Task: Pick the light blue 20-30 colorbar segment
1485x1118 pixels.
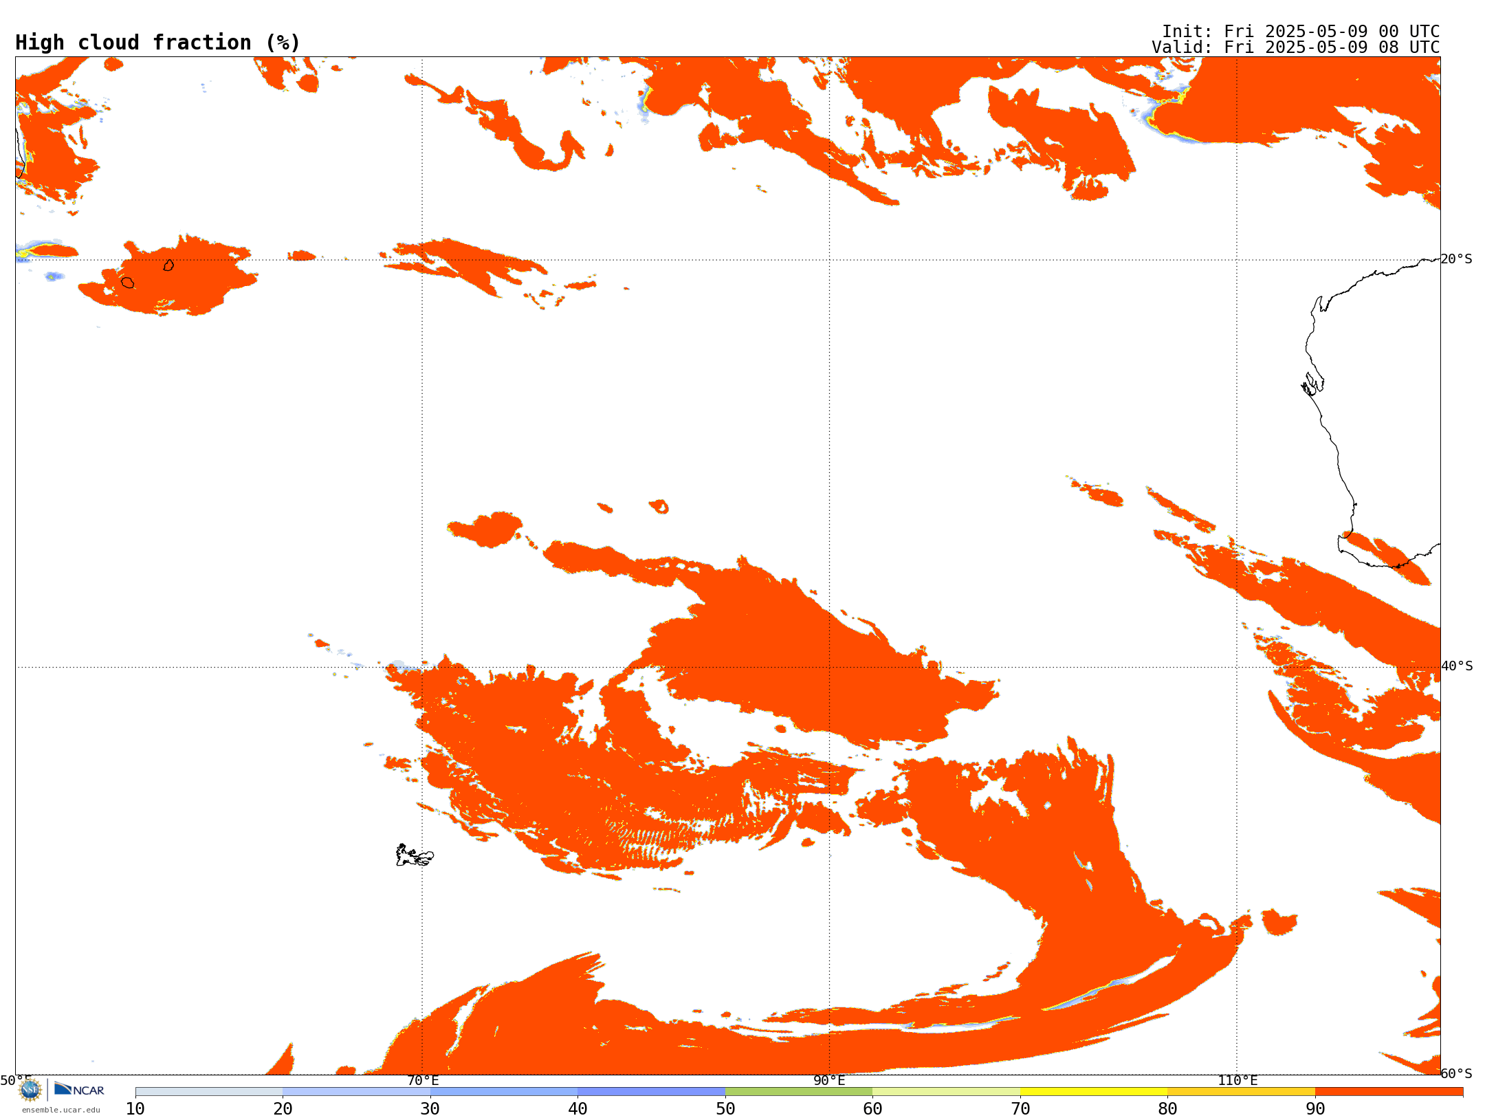Action: point(356,1092)
